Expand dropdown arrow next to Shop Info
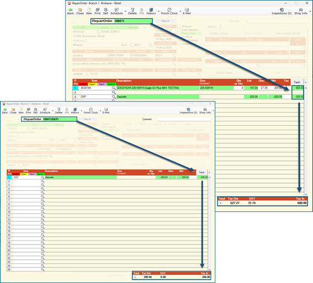This screenshot has height=283, width=313. point(310,12)
